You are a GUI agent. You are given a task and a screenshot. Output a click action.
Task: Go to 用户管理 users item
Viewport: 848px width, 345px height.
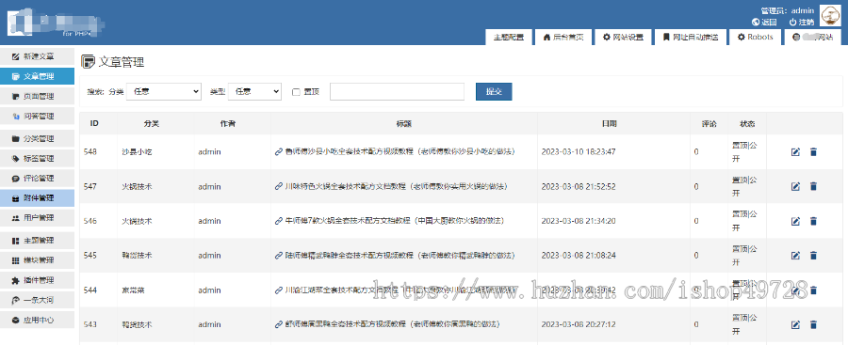point(38,217)
